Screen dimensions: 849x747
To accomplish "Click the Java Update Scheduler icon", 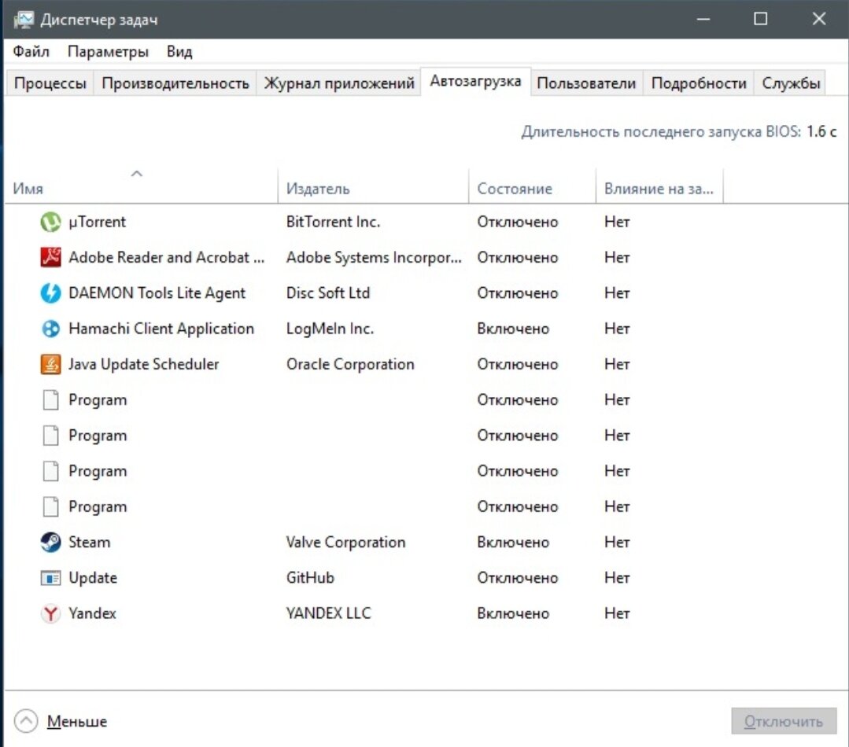I will 51,365.
